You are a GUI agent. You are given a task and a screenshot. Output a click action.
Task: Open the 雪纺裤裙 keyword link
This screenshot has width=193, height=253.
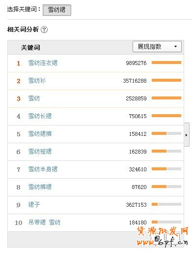click(40, 187)
